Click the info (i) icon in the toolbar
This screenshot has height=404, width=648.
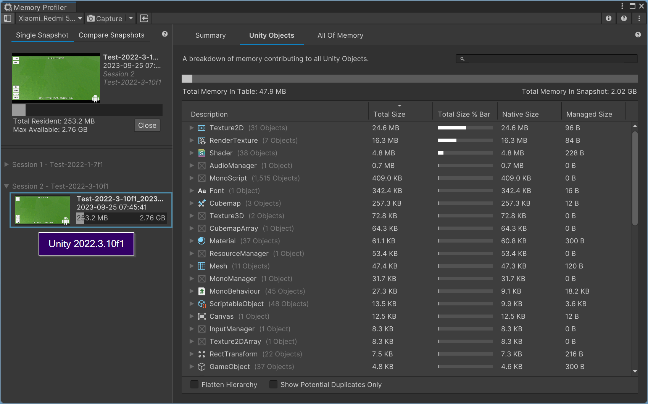pos(608,18)
